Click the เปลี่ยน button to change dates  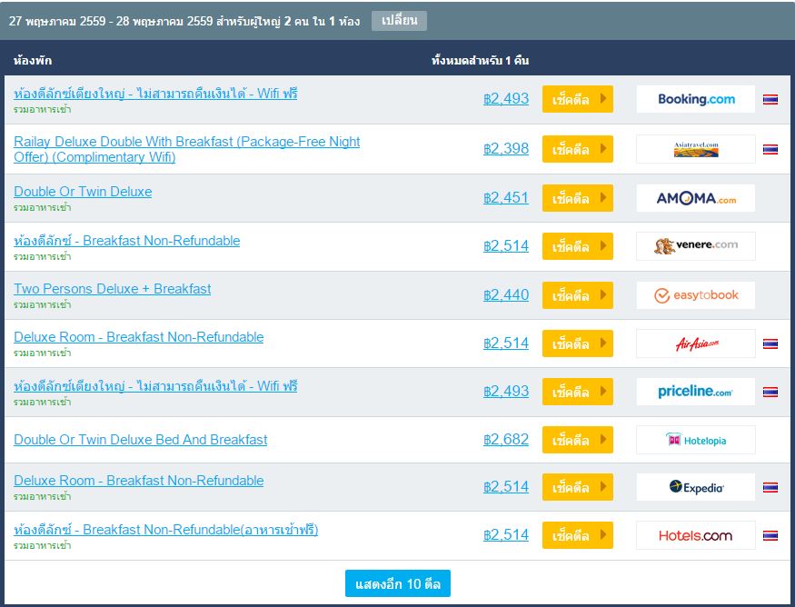click(x=399, y=21)
